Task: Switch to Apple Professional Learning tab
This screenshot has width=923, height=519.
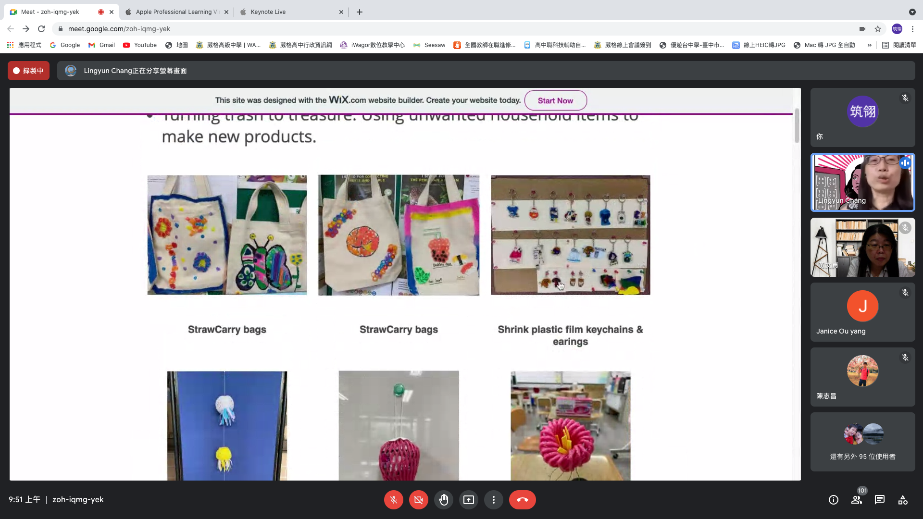Action: click(173, 12)
